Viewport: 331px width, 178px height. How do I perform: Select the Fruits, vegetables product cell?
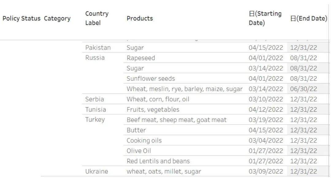[153, 109]
